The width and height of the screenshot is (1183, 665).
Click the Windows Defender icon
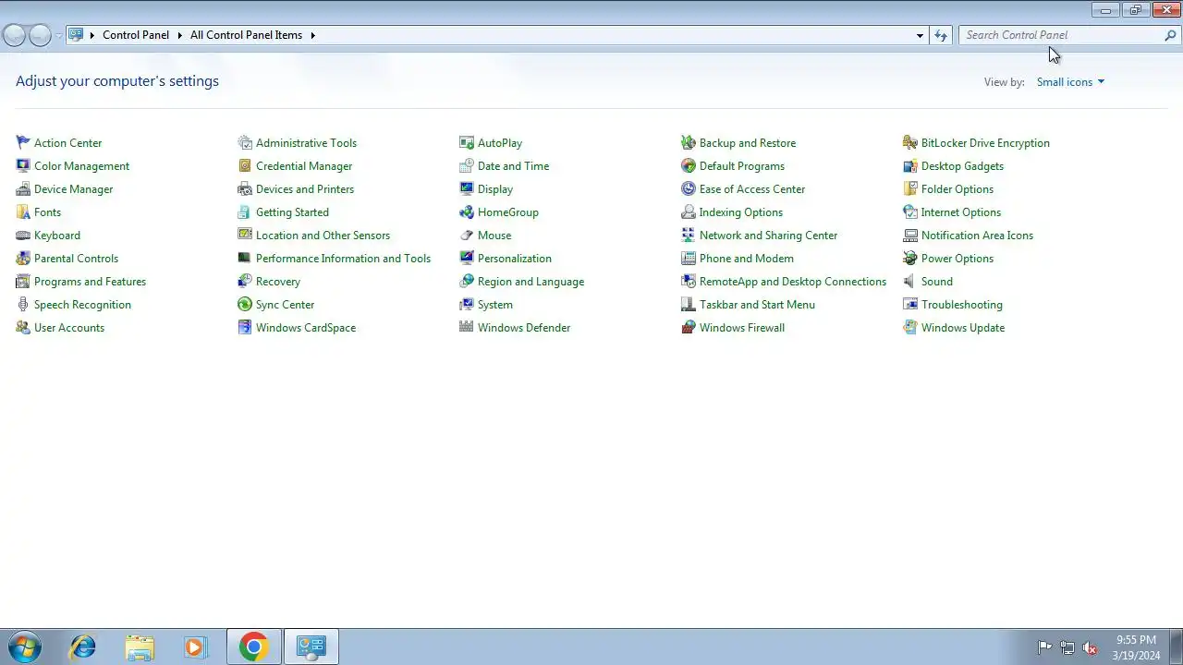467,327
